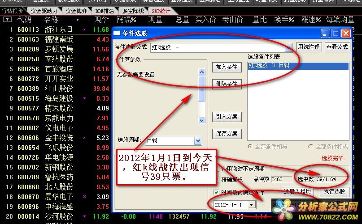Click 查看公式 button
Viewport: 362px width, 224px height.
(337, 47)
